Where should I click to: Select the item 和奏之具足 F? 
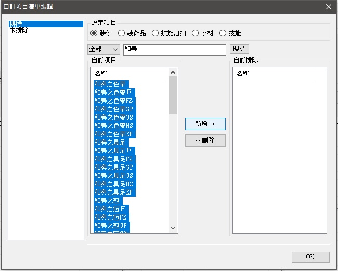tap(114, 151)
